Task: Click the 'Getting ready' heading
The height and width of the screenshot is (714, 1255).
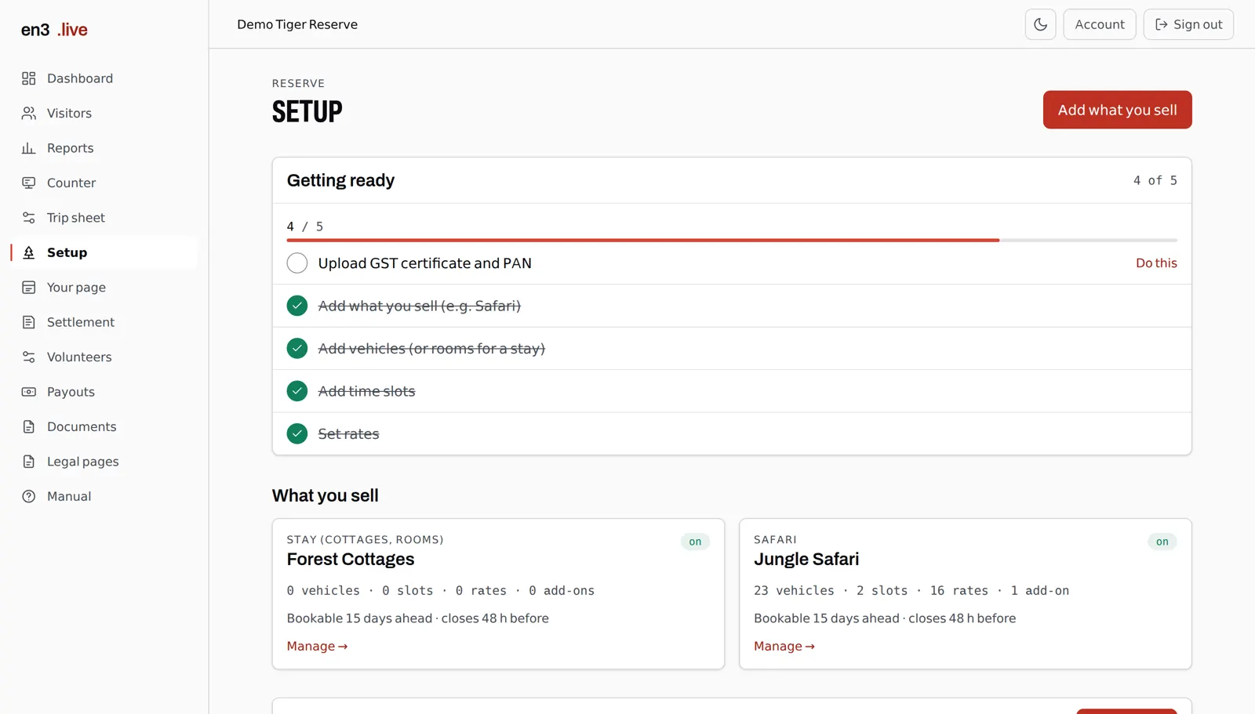Action: point(340,180)
